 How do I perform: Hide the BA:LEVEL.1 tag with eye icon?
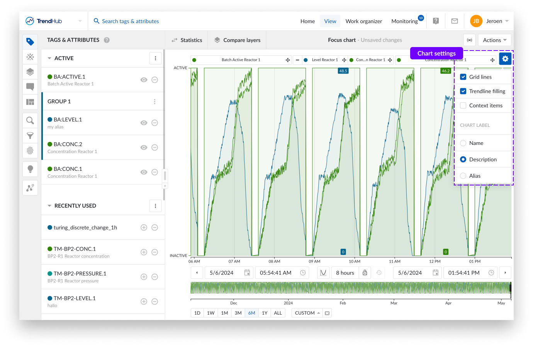[144, 123]
